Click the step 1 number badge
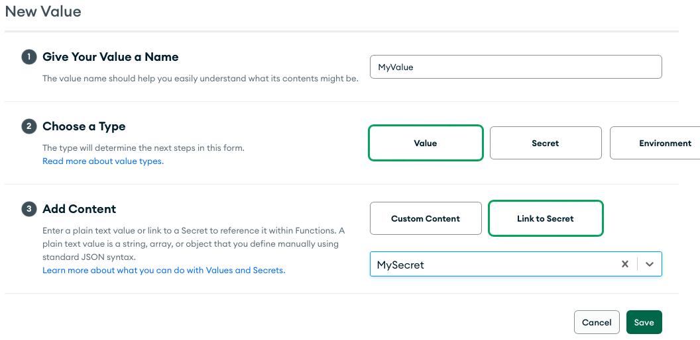 click(29, 57)
